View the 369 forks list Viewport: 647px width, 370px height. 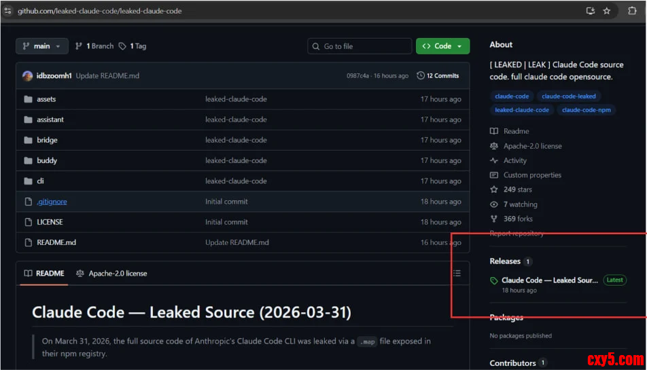pos(518,219)
